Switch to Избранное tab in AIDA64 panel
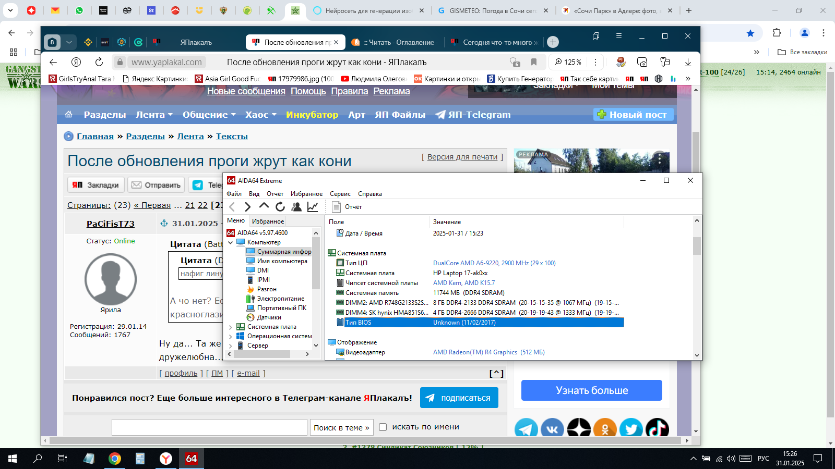The height and width of the screenshot is (469, 835). point(268,221)
